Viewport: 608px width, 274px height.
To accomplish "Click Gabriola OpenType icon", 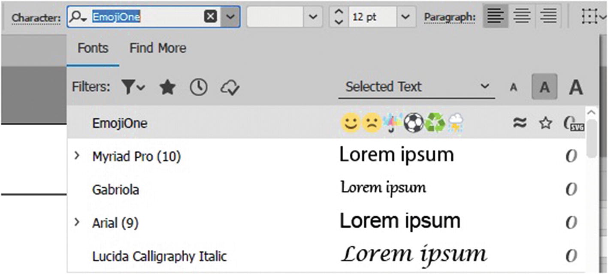I will point(571,189).
